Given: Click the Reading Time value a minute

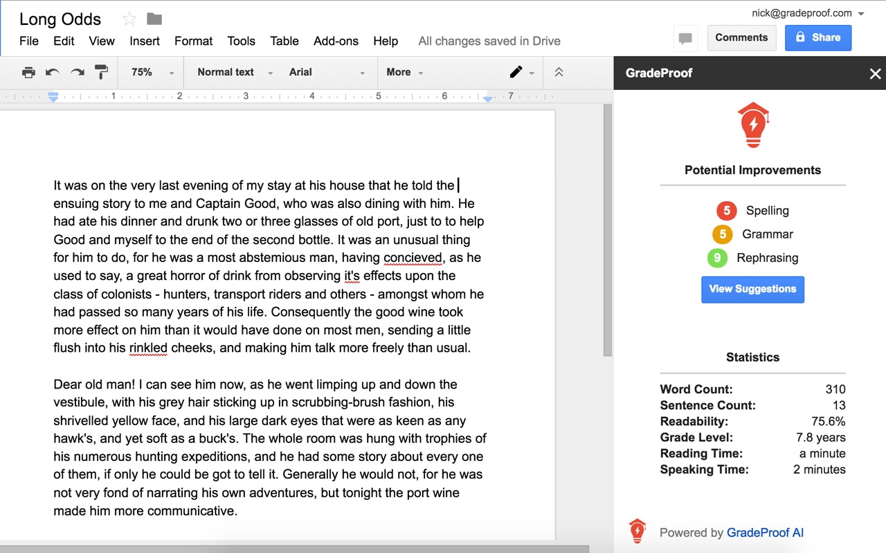Looking at the screenshot, I should pos(822,453).
